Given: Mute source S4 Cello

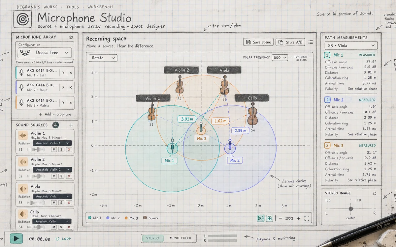Looking at the screenshot, I should point(54,227).
